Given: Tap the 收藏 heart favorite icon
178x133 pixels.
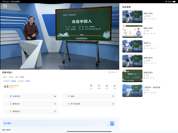Looking at the screenshot, I should pyautogui.click(x=99, y=86).
